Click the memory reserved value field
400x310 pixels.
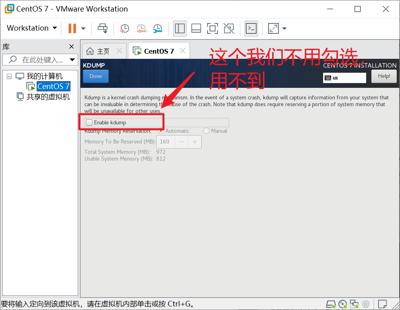166,142
